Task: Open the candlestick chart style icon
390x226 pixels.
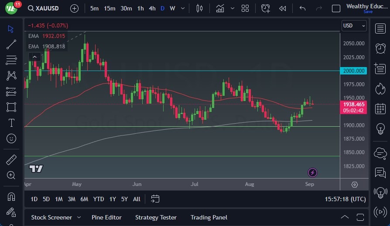Action: pyautogui.click(x=200, y=8)
